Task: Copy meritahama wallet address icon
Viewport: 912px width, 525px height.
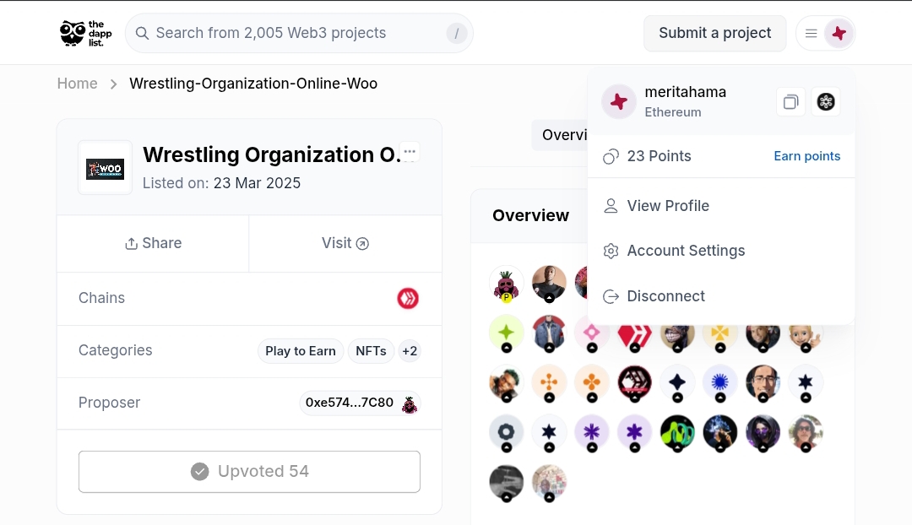Action: click(x=790, y=102)
